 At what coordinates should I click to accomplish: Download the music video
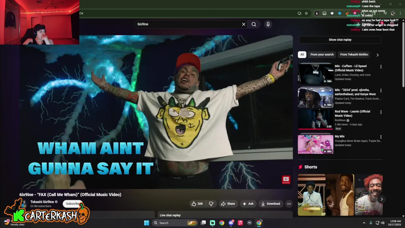pos(271,204)
